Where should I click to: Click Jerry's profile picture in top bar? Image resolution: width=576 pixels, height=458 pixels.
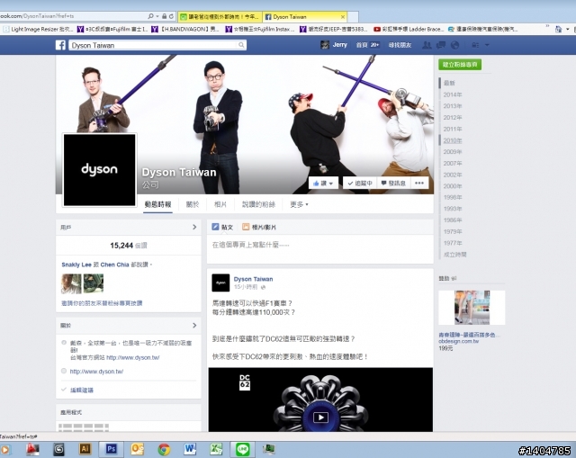[x=324, y=45]
